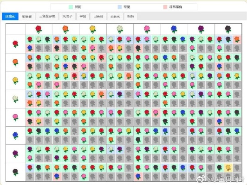Select the red rose row header
247x185 pixels.
tap(15, 44)
